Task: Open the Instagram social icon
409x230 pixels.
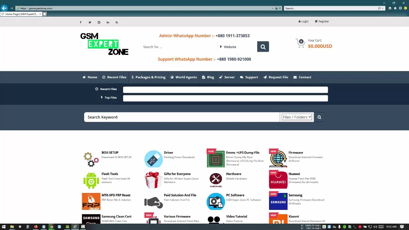Action: (99, 22)
